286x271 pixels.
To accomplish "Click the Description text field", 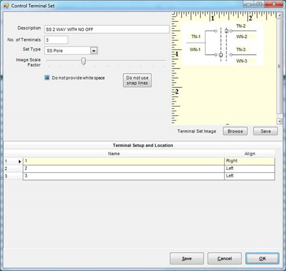I will click(107, 30).
